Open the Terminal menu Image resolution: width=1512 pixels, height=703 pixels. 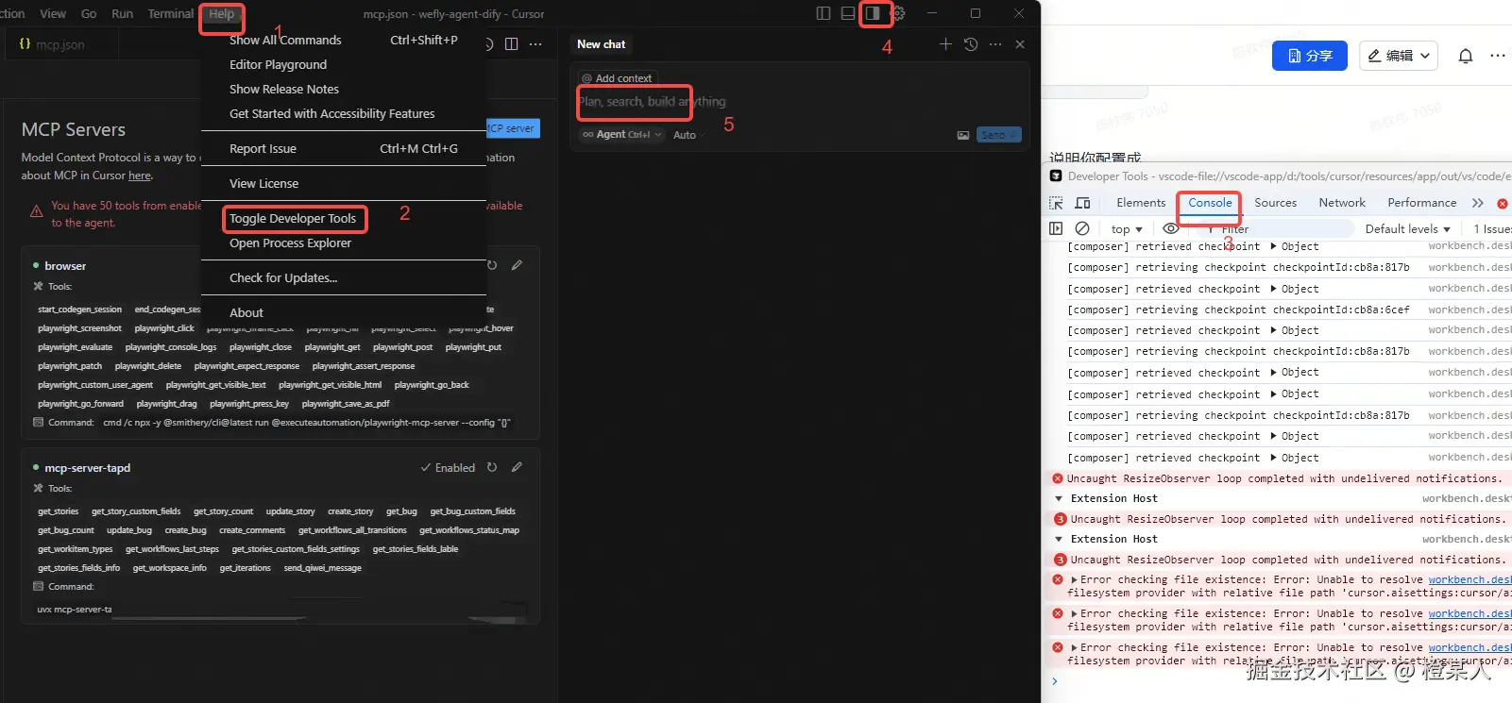point(171,14)
